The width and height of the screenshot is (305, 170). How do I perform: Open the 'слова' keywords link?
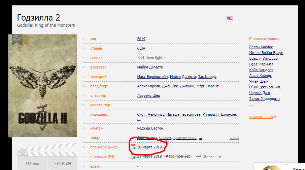pyautogui.click(x=234, y=138)
